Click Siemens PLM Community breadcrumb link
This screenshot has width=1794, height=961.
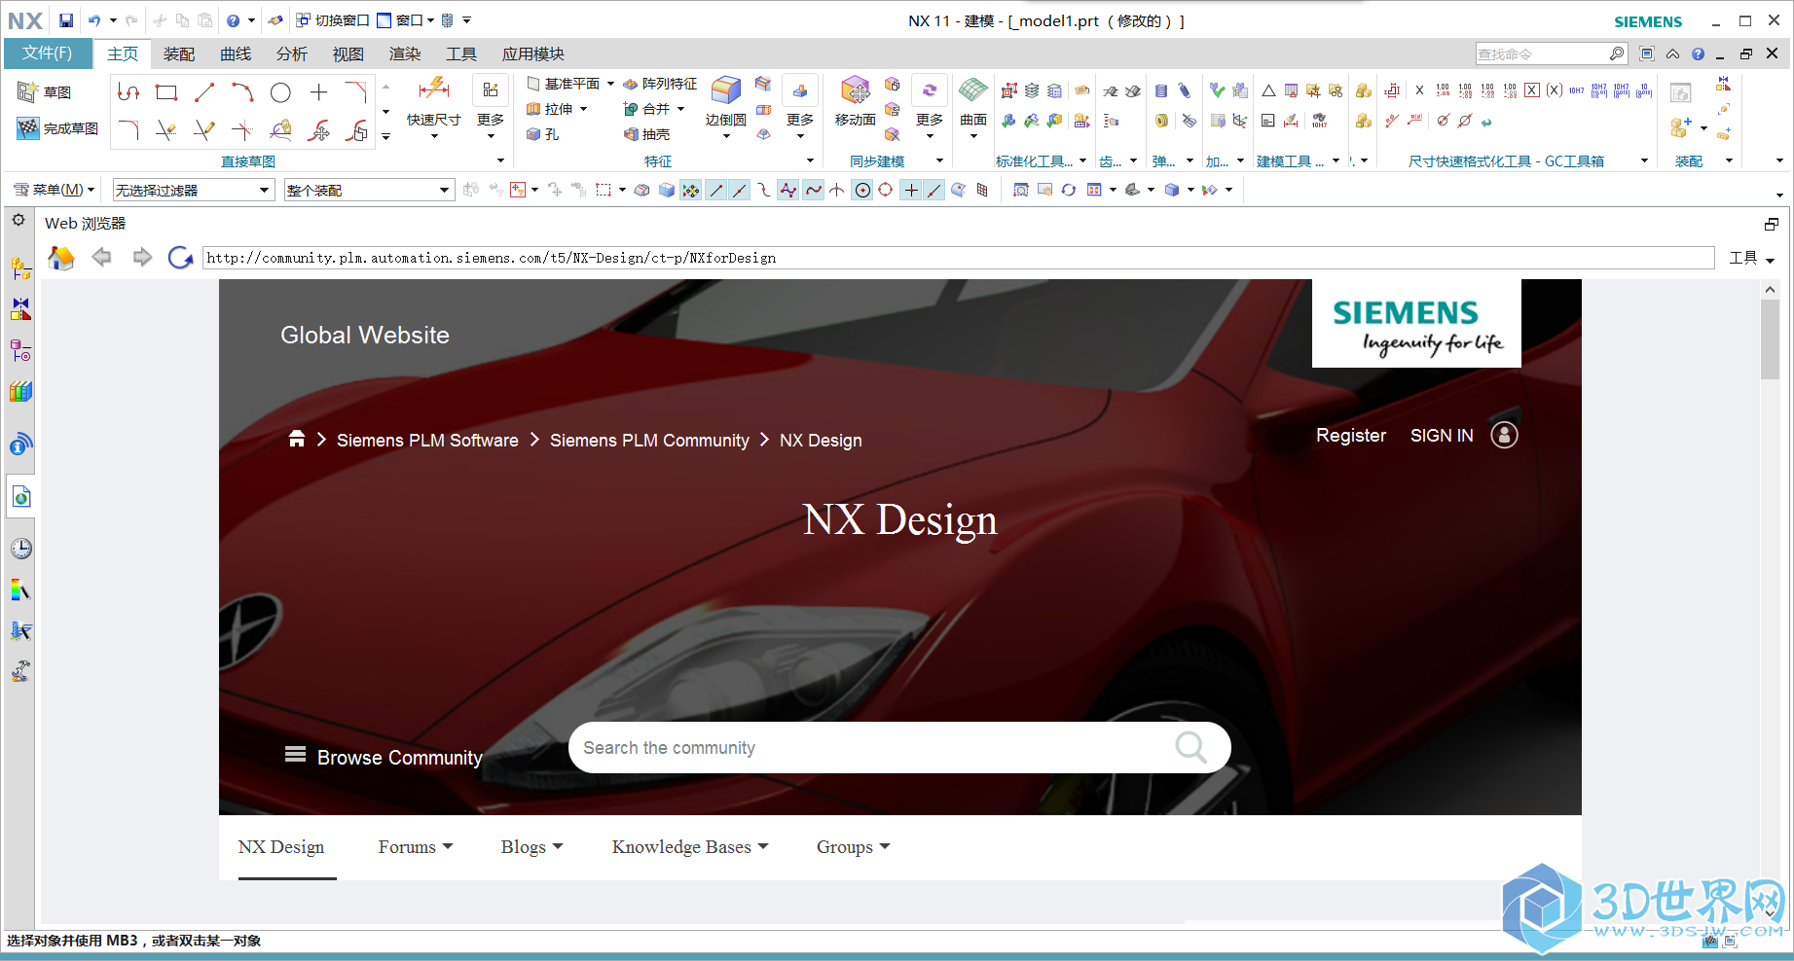tap(649, 441)
